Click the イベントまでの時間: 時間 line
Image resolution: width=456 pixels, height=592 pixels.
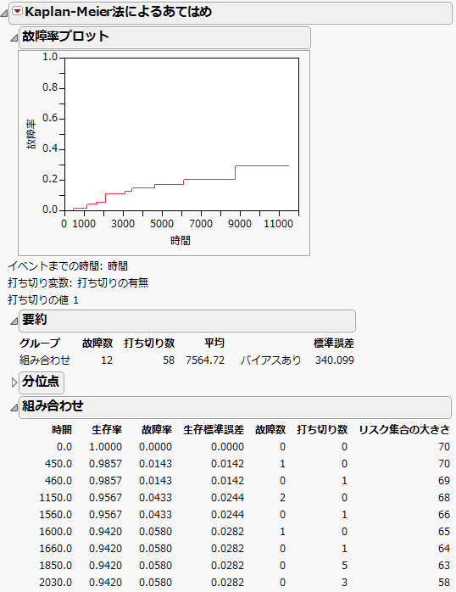pyautogui.click(x=68, y=265)
